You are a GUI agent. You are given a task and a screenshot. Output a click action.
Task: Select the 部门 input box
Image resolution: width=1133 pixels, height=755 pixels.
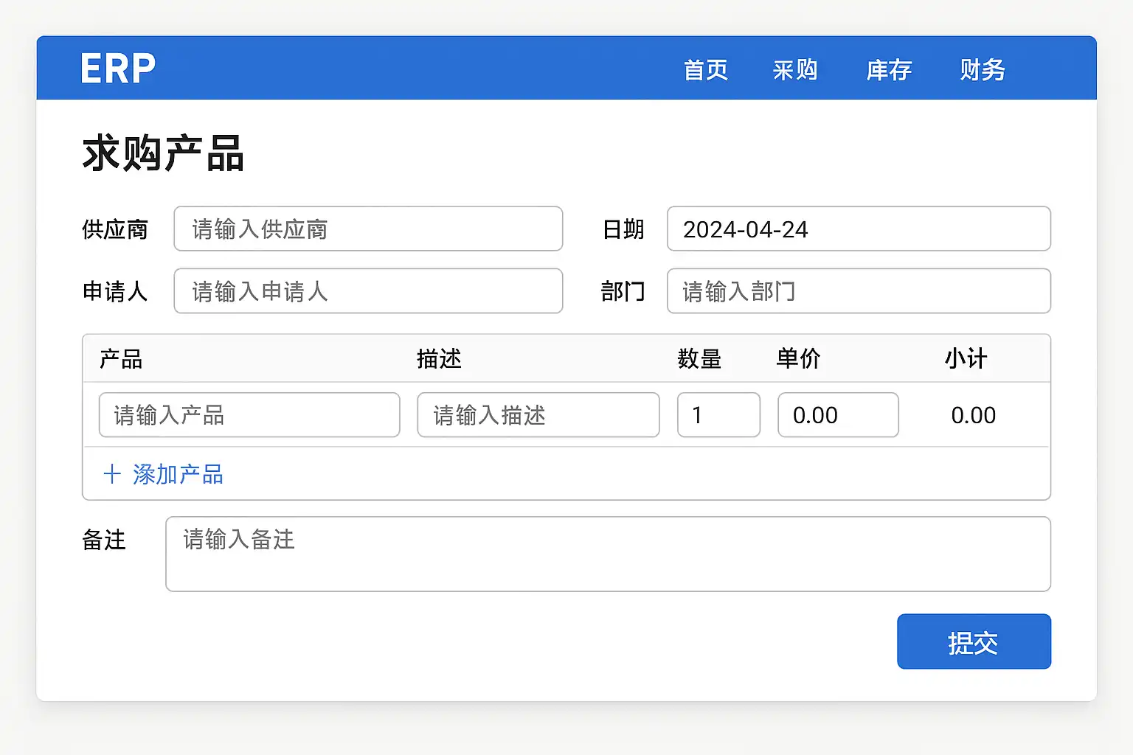click(858, 291)
